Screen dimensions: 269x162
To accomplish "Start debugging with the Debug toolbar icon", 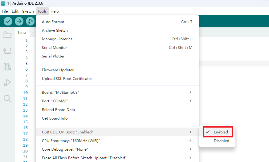I will pos(30,22).
